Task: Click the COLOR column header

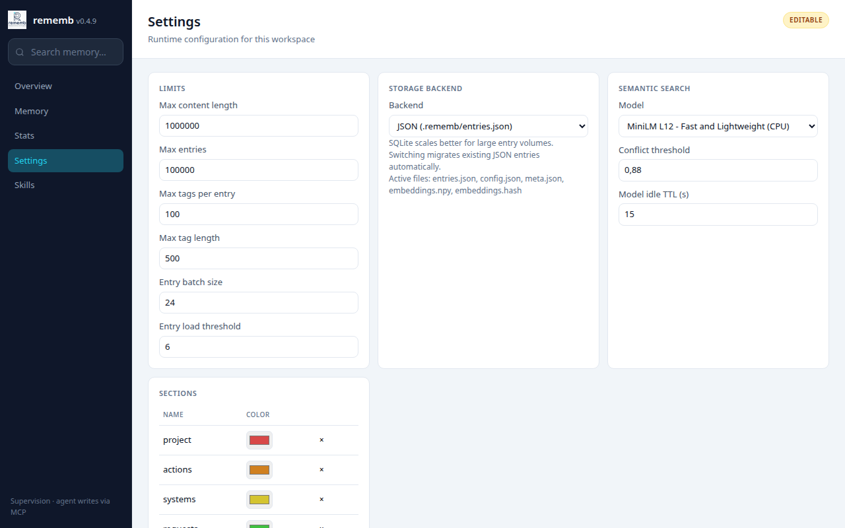Action: [x=258, y=414]
